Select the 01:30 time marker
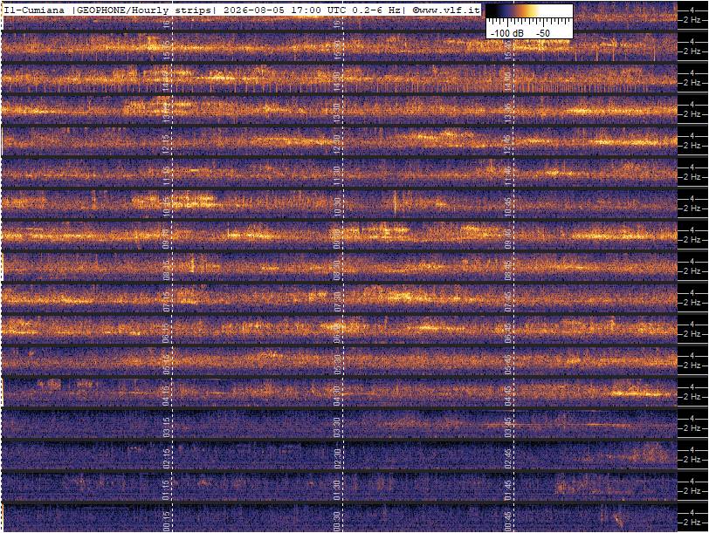 337,490
